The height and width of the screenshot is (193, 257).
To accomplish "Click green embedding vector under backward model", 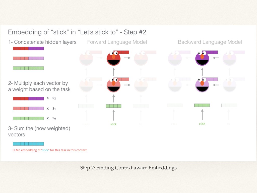I will click(x=202, y=105).
